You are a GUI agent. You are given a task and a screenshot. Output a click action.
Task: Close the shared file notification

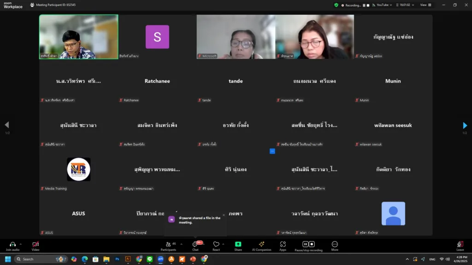224,215
